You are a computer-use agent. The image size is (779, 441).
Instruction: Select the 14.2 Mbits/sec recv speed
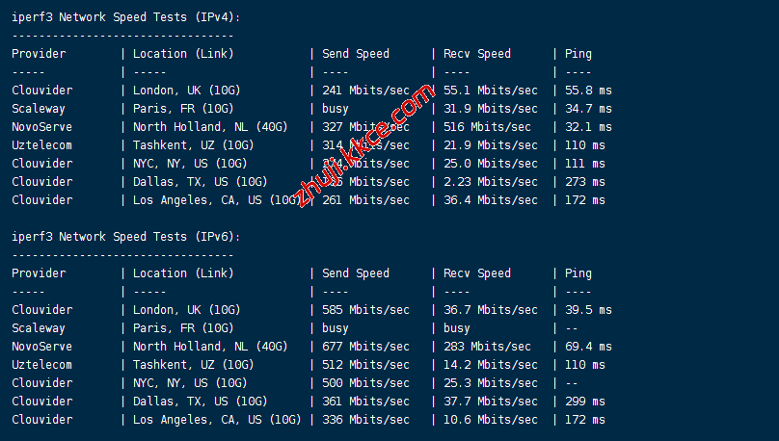click(x=491, y=365)
